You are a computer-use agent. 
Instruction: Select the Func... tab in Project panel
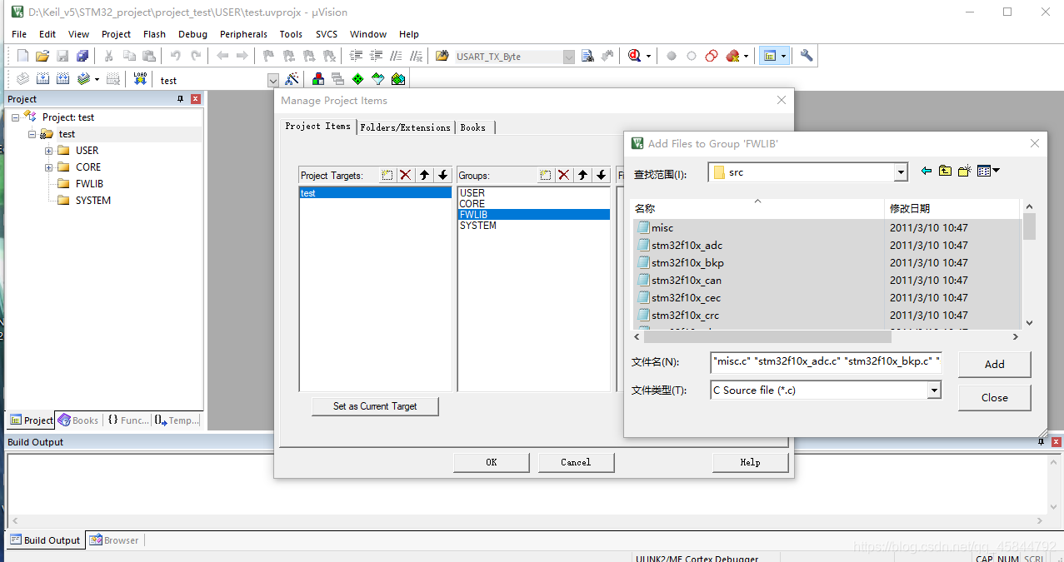[x=128, y=420]
